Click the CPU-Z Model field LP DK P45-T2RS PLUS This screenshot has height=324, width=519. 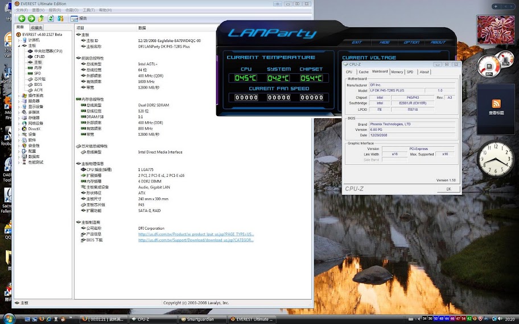(396, 90)
